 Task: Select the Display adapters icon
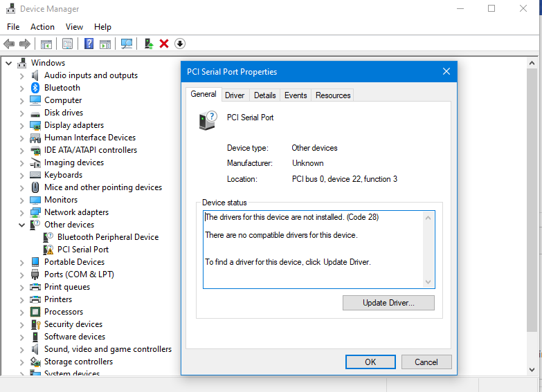pyautogui.click(x=35, y=125)
